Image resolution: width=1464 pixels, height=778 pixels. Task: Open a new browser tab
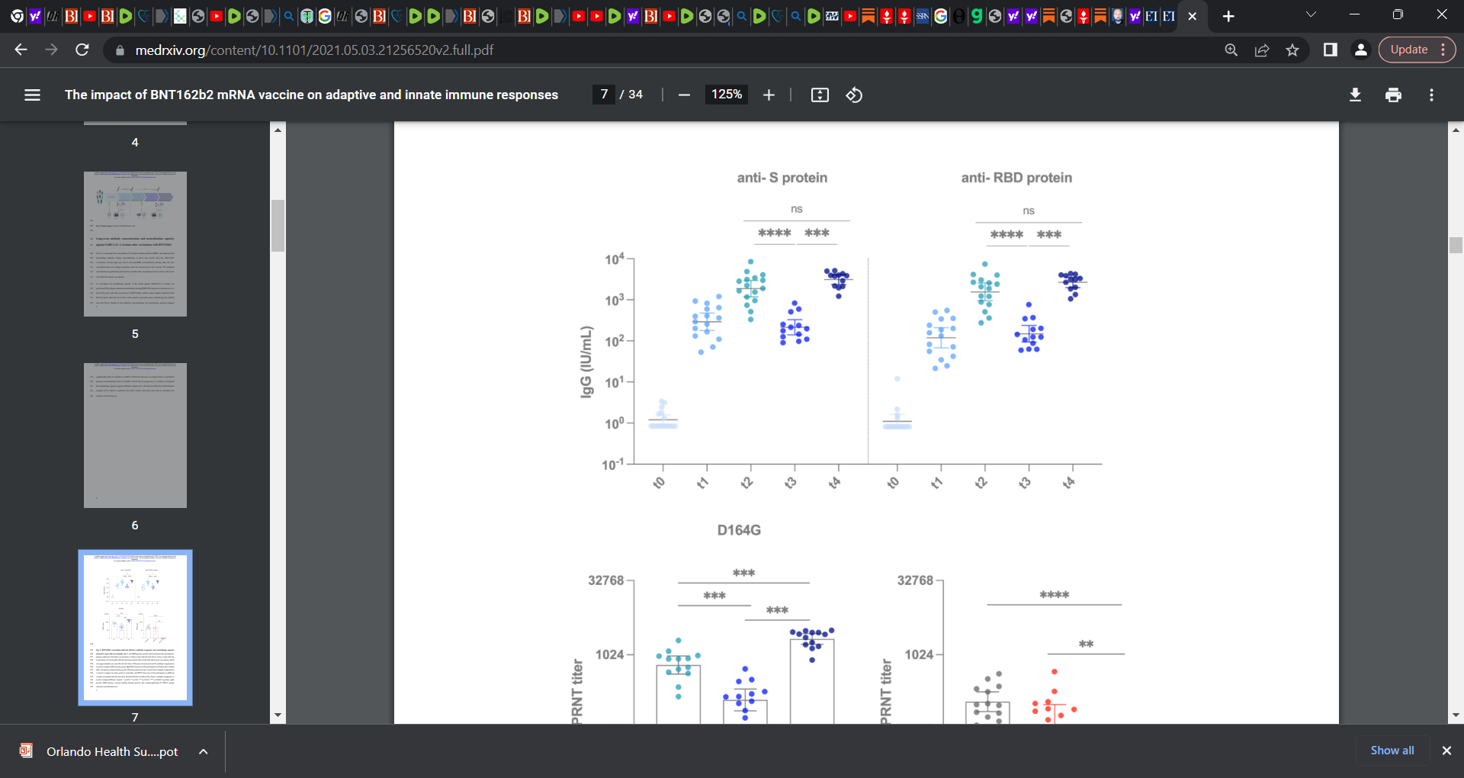point(1228,16)
